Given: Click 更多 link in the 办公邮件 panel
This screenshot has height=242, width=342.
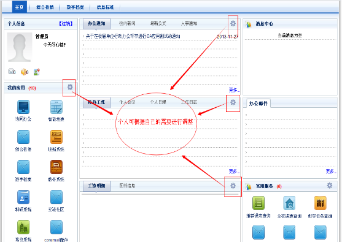Looking at the screenshot, I should point(330,171).
